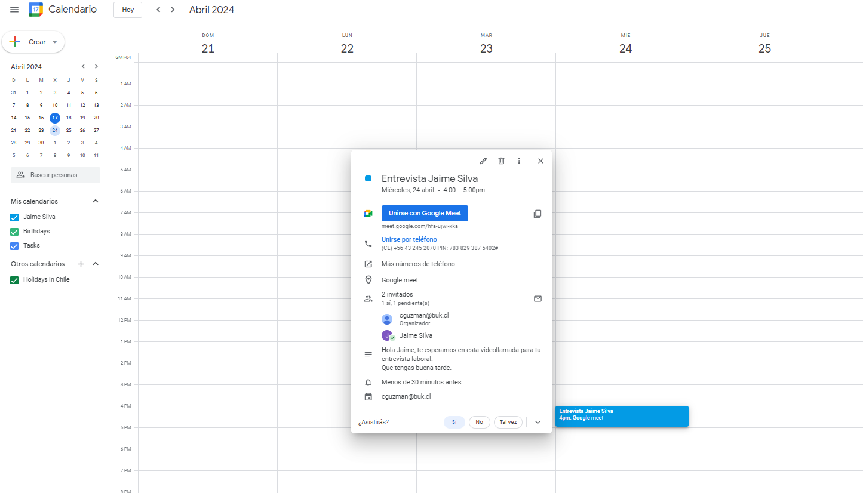This screenshot has height=493, width=863.
Task: Select Tal vez as attendance response
Action: click(x=508, y=422)
